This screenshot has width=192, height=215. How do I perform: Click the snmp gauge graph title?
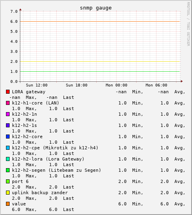[x=96, y=8]
